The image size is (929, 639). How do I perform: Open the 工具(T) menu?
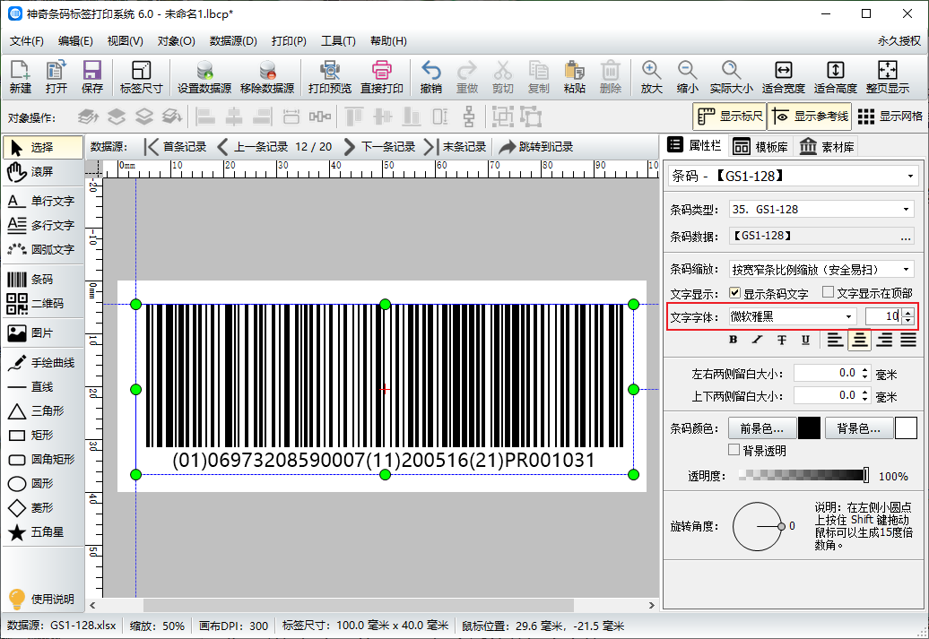pos(338,41)
